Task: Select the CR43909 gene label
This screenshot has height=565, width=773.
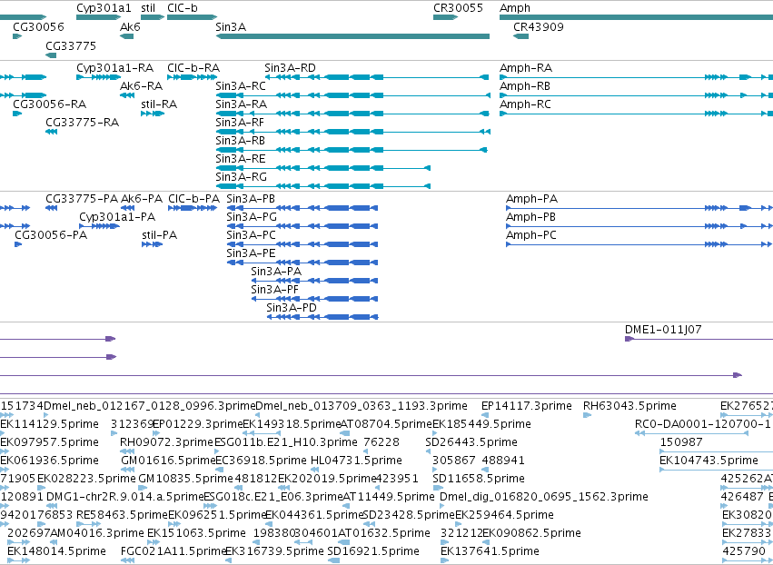Action: [539, 27]
